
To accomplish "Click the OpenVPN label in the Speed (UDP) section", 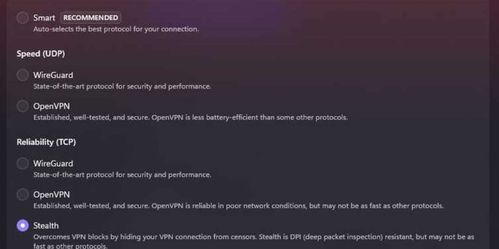I will point(52,106).
